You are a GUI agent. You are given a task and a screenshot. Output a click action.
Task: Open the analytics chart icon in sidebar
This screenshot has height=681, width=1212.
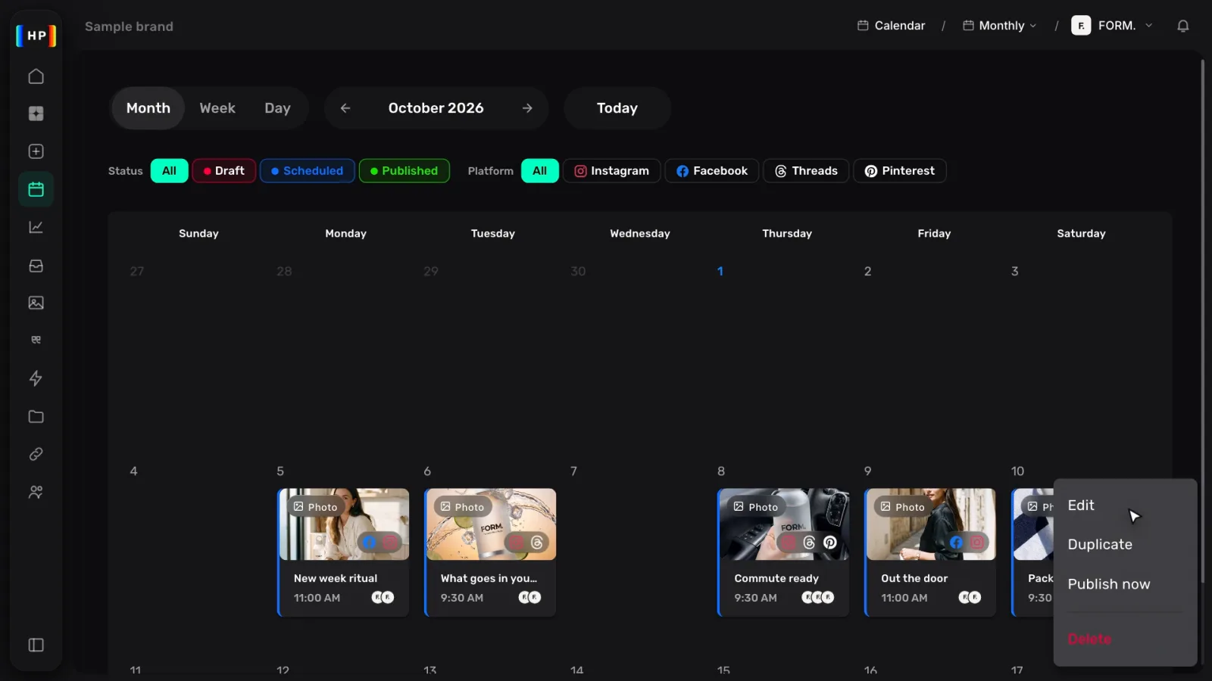click(x=36, y=227)
